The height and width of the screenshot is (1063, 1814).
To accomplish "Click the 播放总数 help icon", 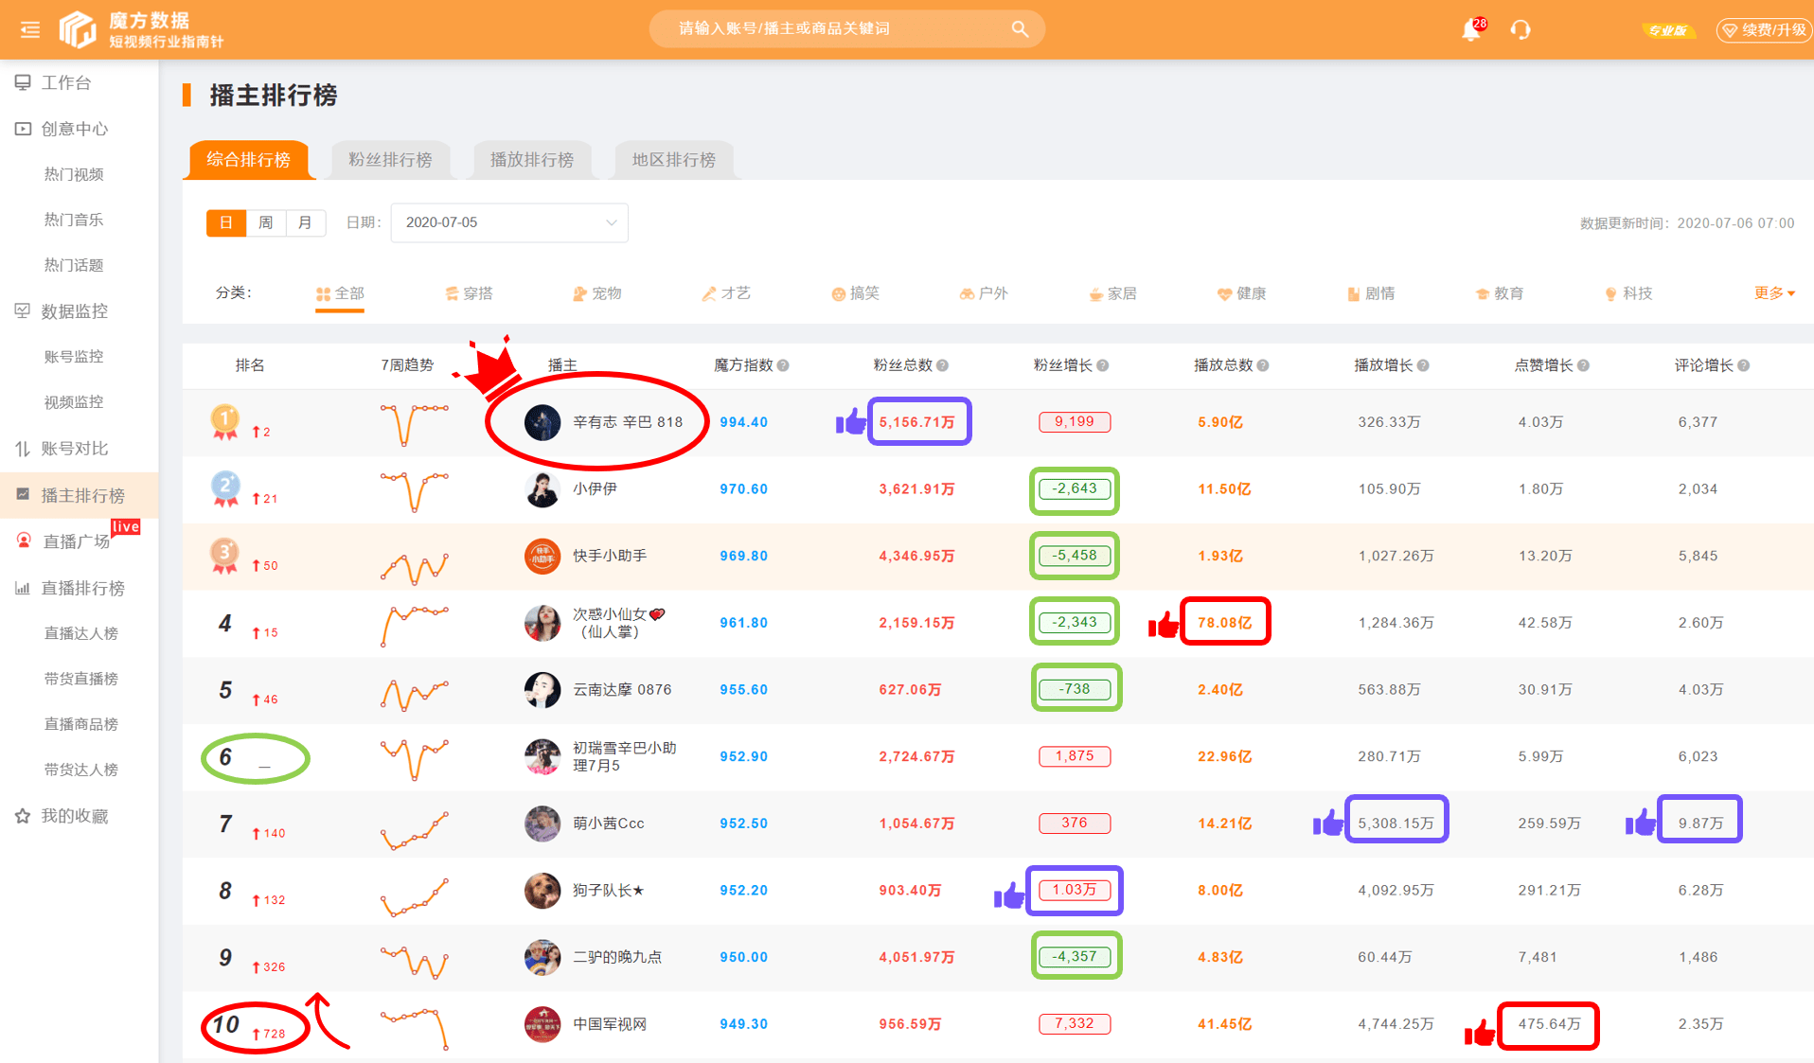I will point(1263,365).
